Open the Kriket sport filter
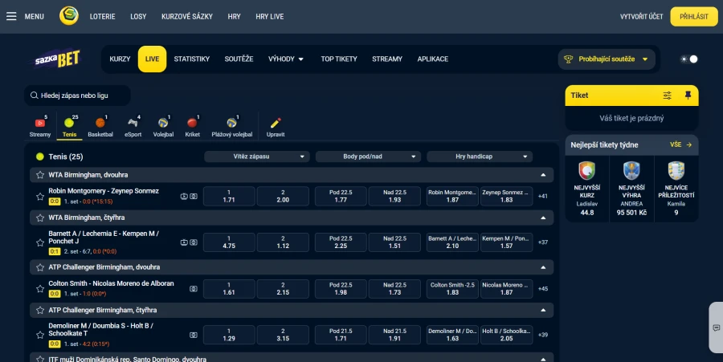Image resolution: width=723 pixels, height=362 pixels. (192, 126)
